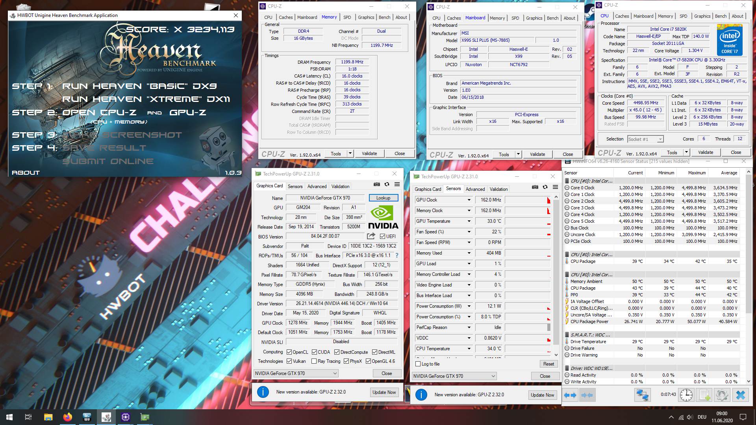The image size is (756, 425).
Task: Click HWiNFO clock timer reset icon
Action: pos(686,395)
